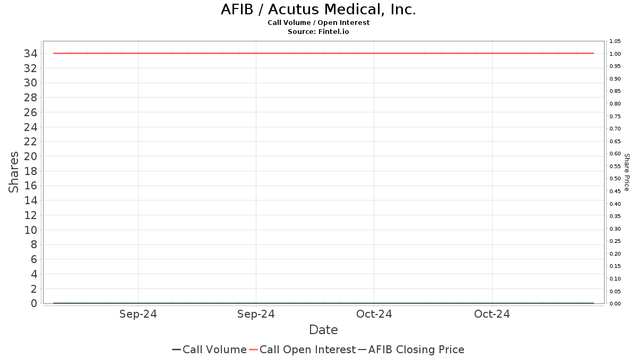Toggle the Call Open Interest legend entry

tap(302, 350)
